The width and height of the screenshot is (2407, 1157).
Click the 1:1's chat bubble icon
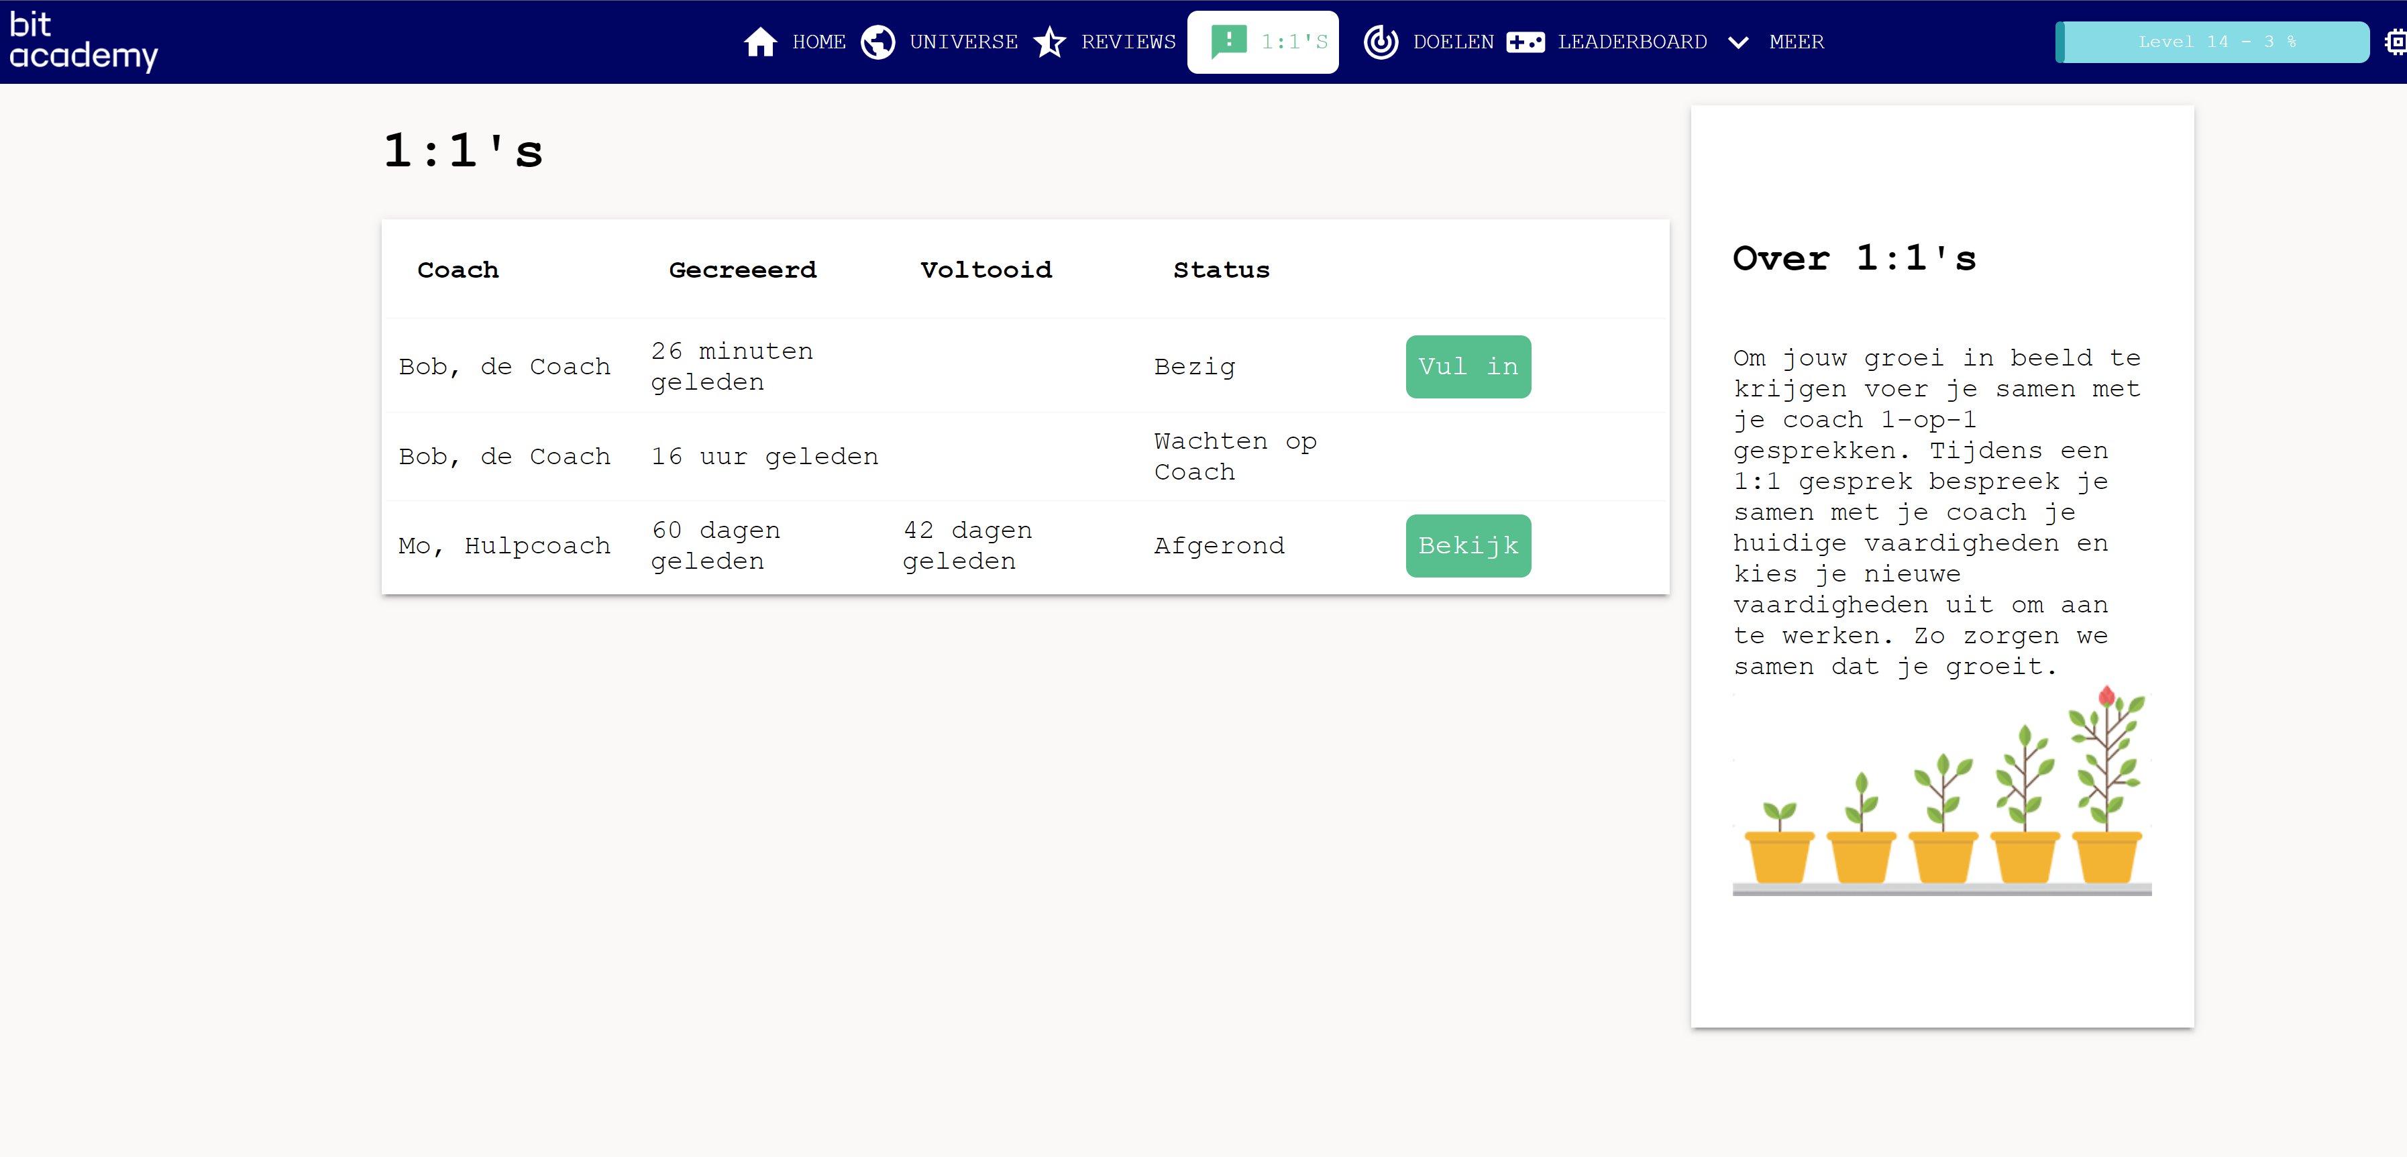point(1229,42)
